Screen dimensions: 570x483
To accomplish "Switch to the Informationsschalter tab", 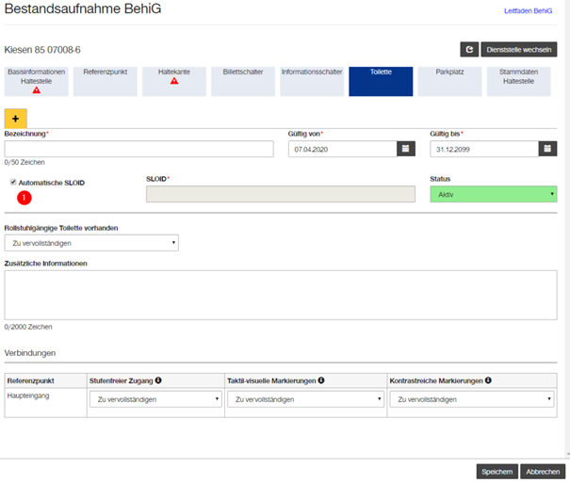I will pos(312,81).
